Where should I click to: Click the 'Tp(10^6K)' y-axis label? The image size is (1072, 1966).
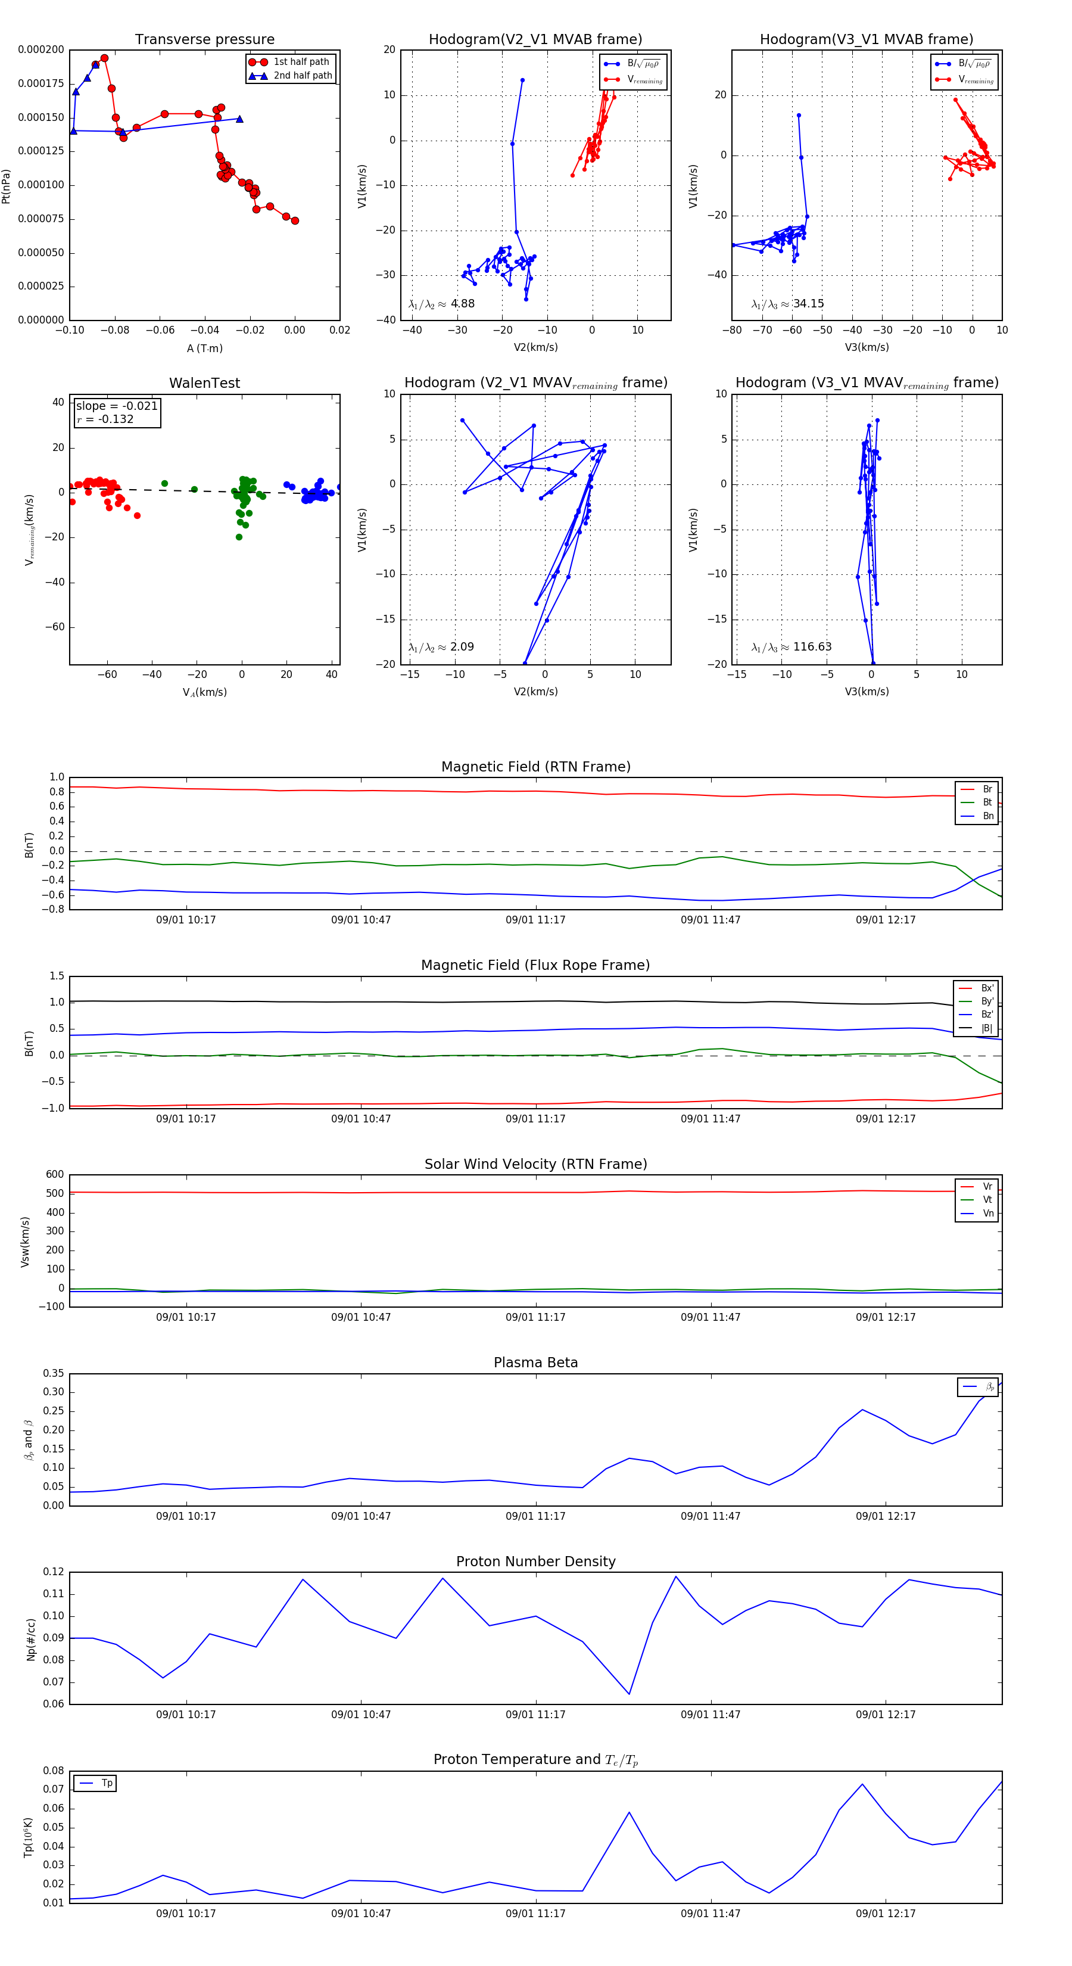pos(28,1837)
